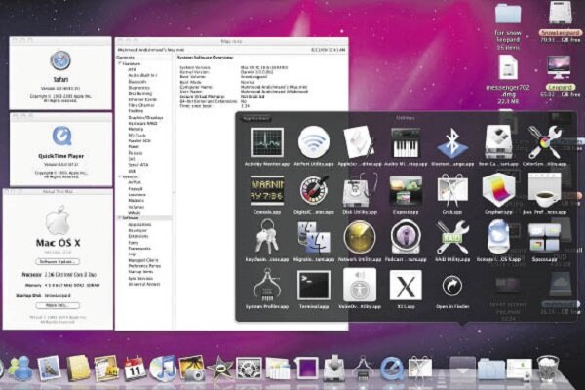
Task: Launch Podcast Capture app icon
Action: (406, 237)
